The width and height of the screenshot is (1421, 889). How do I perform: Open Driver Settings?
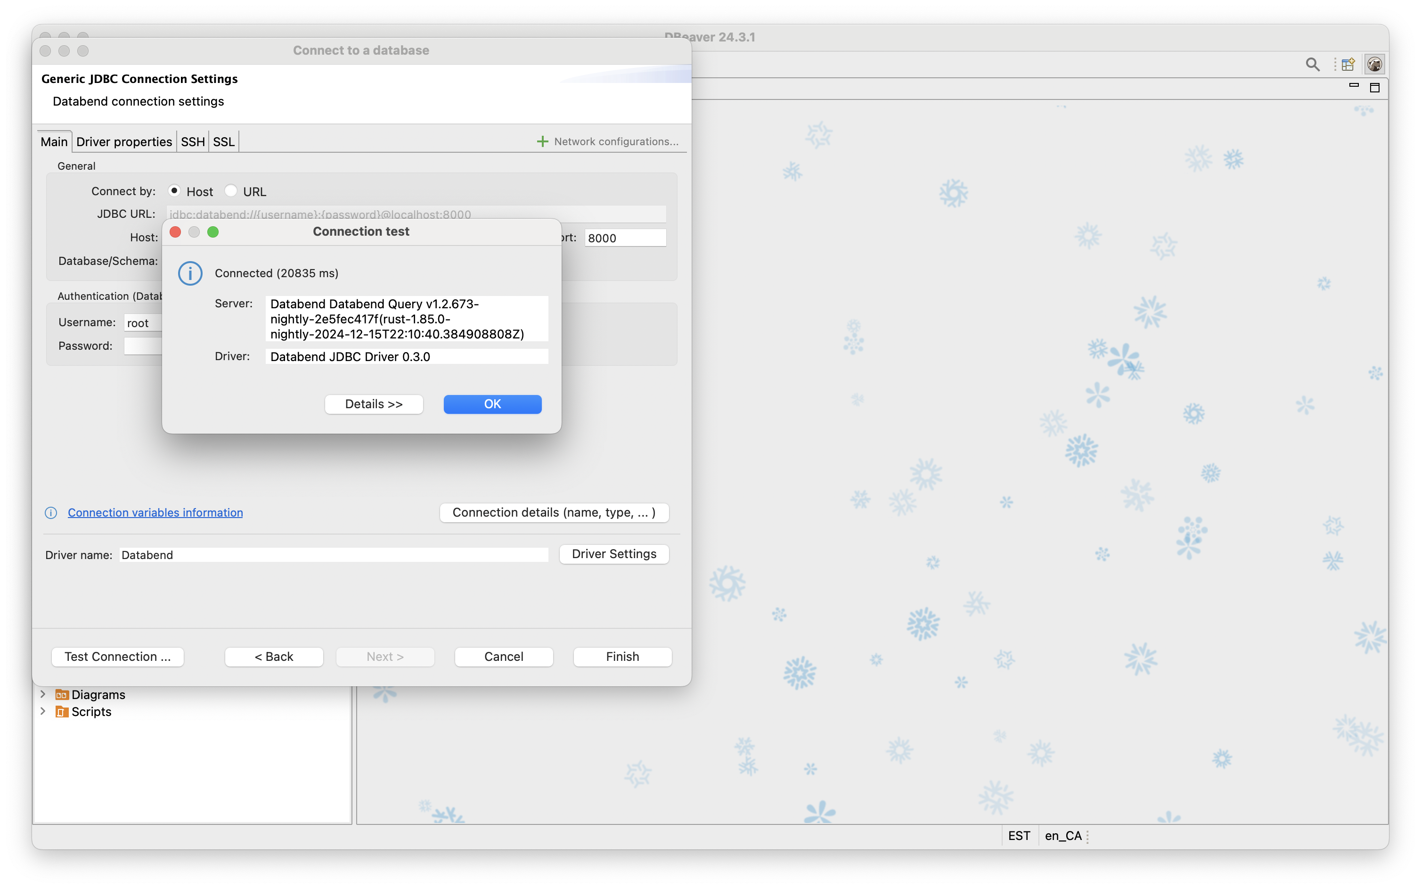pyautogui.click(x=614, y=554)
